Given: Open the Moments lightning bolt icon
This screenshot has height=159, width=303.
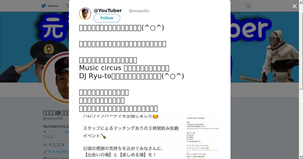Looking at the screenshot, I should 68,6.
